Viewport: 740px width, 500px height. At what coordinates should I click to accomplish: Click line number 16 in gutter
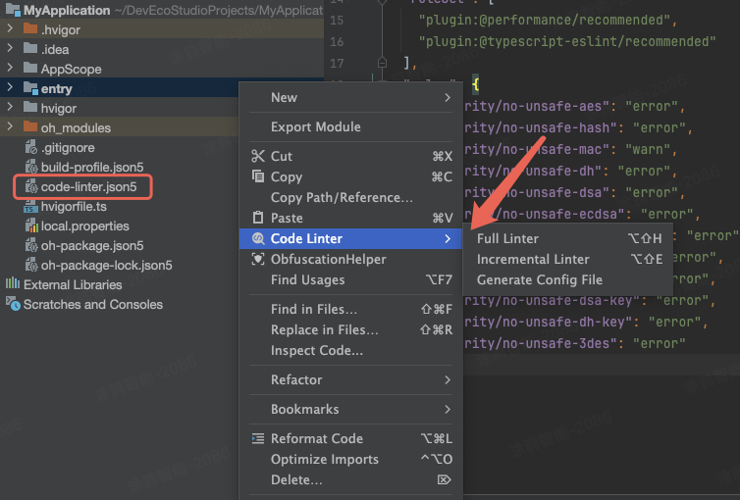(337, 41)
